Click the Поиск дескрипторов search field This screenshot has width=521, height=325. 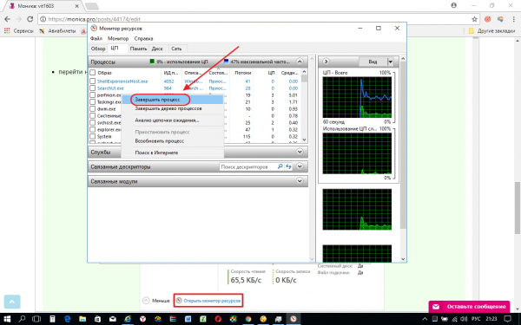click(x=247, y=166)
